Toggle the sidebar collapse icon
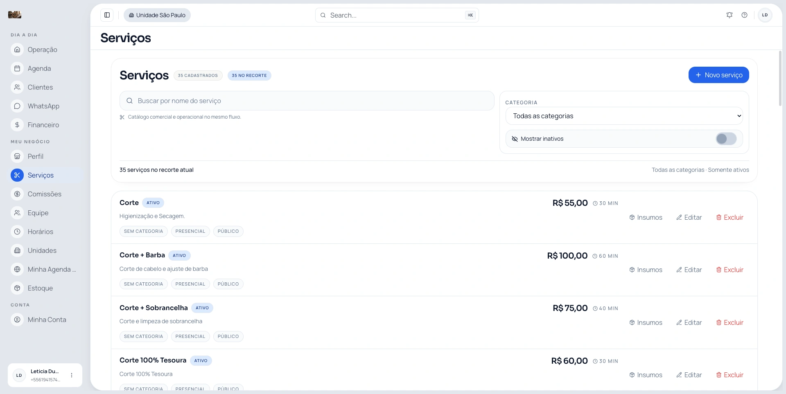Image resolution: width=786 pixels, height=394 pixels. (107, 15)
